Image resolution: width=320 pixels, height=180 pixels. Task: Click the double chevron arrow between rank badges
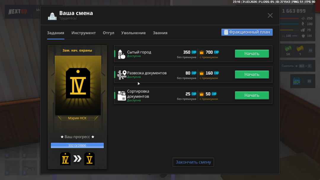pyautogui.click(x=77, y=159)
